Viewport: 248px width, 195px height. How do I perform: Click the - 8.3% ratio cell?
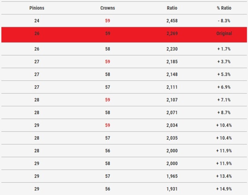224,21
